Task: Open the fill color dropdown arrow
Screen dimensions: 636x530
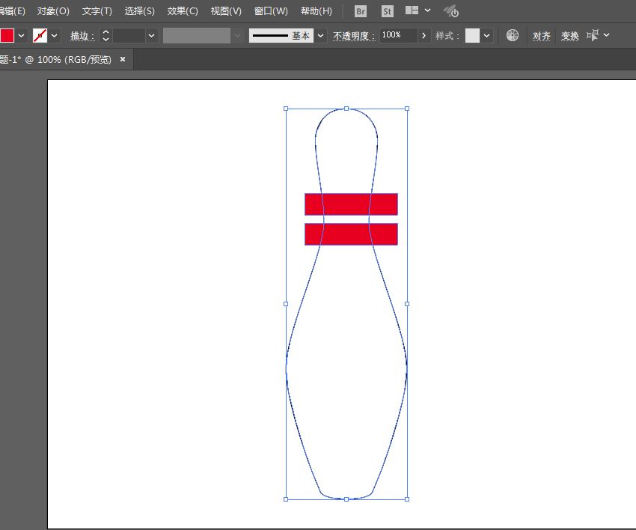Action: click(x=21, y=35)
